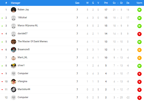
Task: Click Braamsie's profile picture
Action: pyautogui.click(x=14, y=50)
